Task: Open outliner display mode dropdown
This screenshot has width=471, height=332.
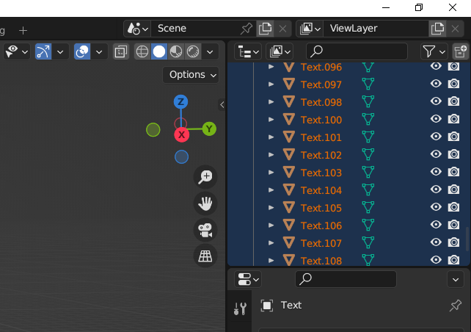Action: (280, 51)
